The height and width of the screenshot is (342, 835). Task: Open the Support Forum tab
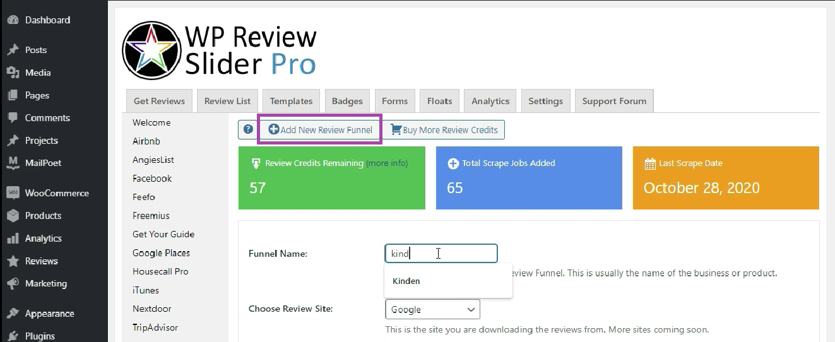[x=614, y=101]
